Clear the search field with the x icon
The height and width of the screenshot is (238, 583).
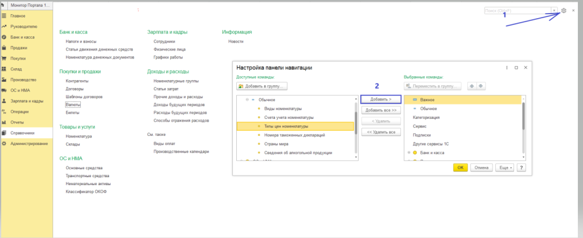pos(554,10)
